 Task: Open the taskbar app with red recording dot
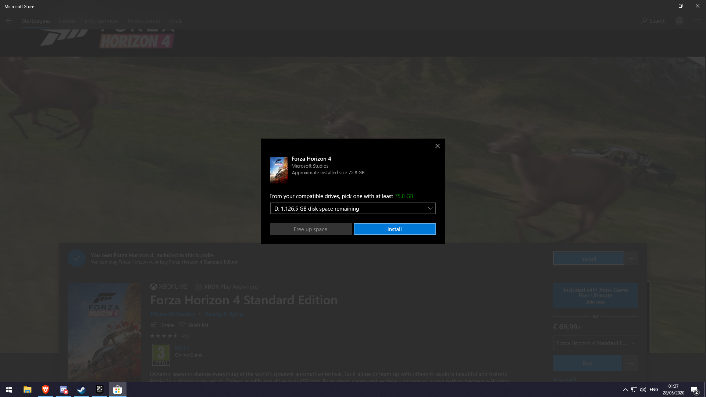click(64, 390)
